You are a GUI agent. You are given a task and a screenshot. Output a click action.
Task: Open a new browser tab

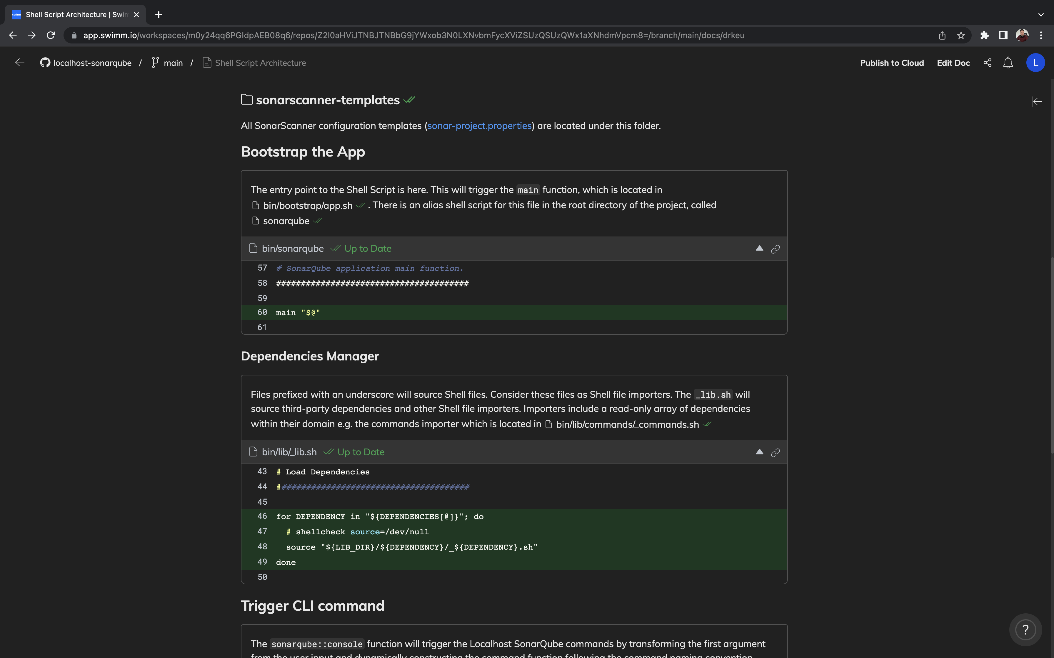coord(159,15)
